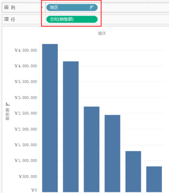
Task: Select the 总和(销售额) pill on Rows shelf
Action: [72, 19]
